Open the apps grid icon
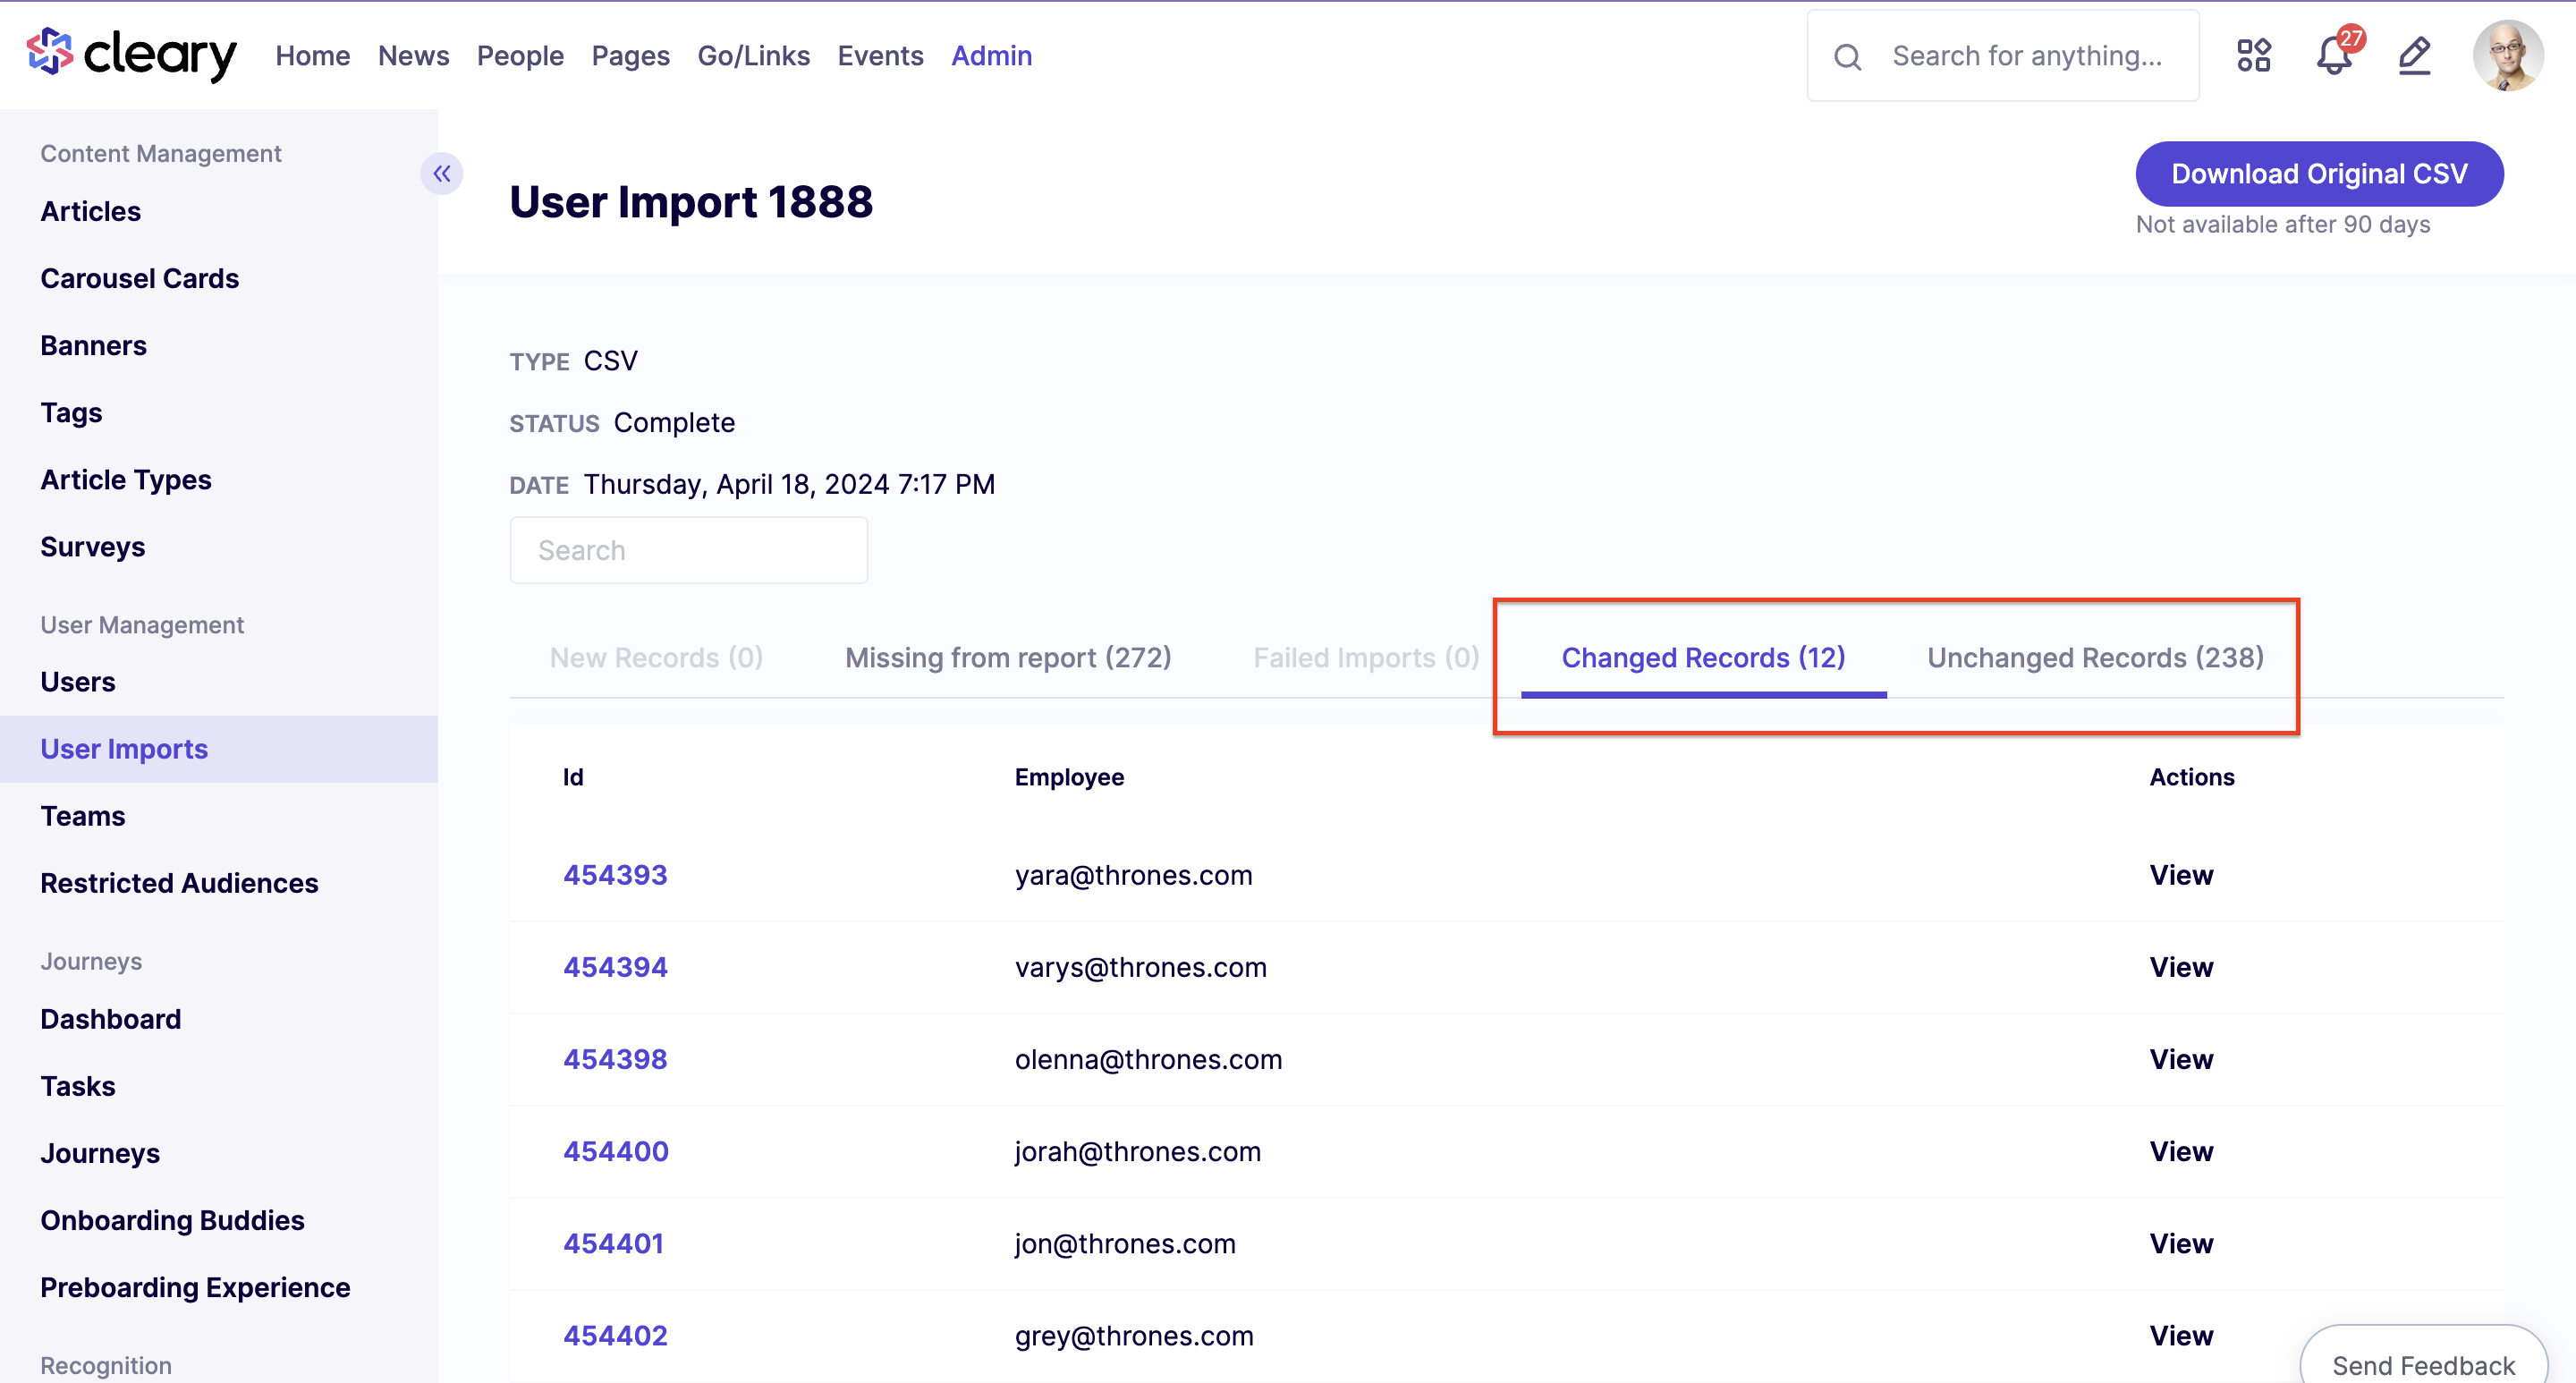 [x=2254, y=55]
